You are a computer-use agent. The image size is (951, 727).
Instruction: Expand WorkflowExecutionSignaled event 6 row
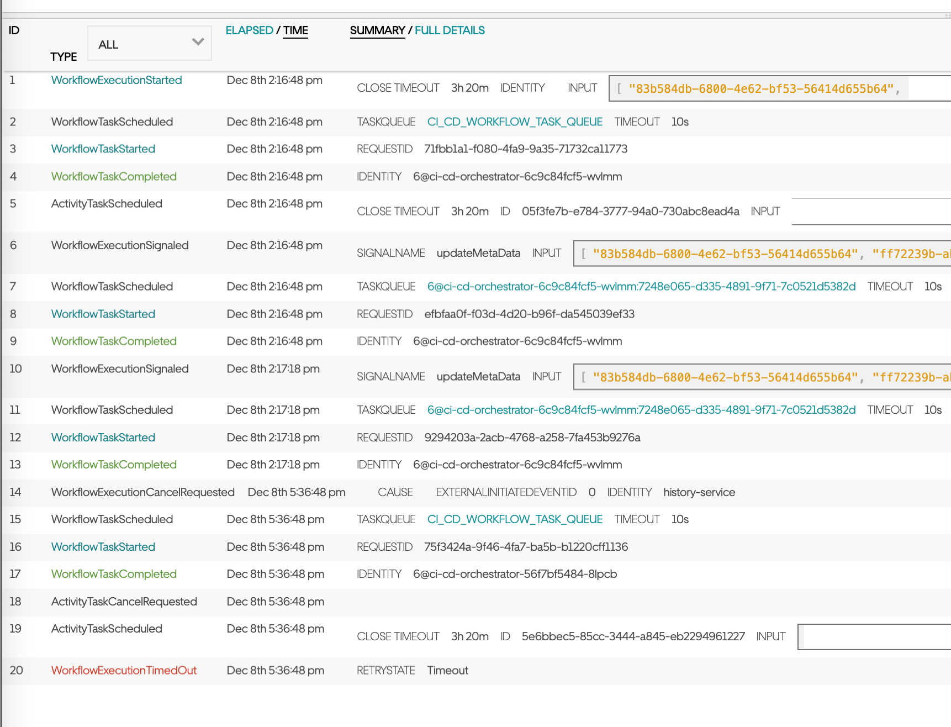click(x=119, y=245)
